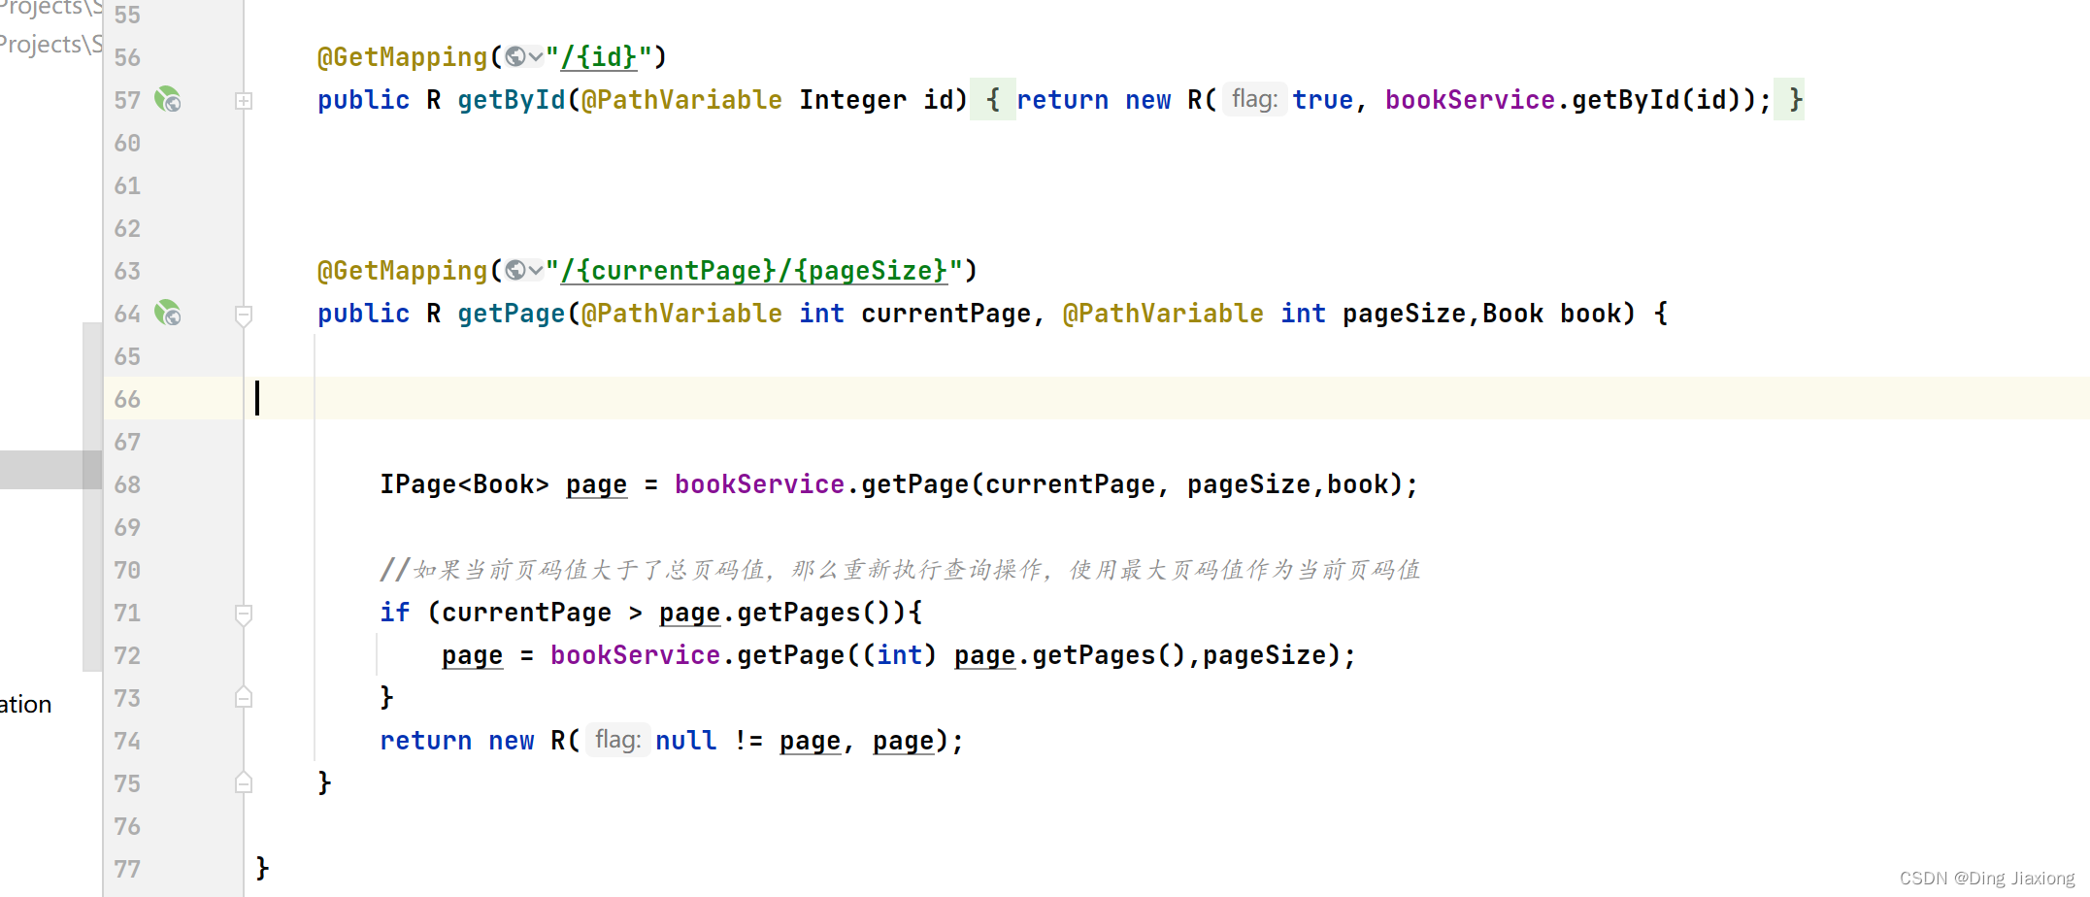Click the Chinese comment on line 70

[x=900, y=570]
